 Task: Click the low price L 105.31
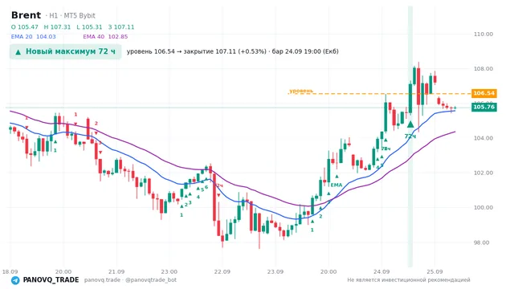pos(89,27)
